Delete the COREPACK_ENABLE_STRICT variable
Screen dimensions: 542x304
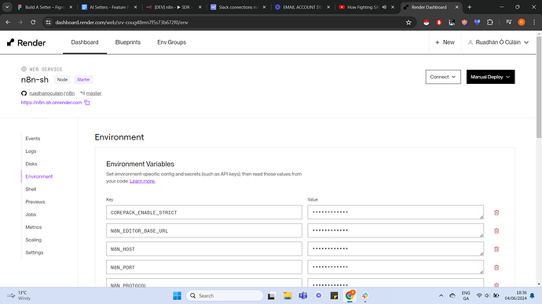coord(496,212)
